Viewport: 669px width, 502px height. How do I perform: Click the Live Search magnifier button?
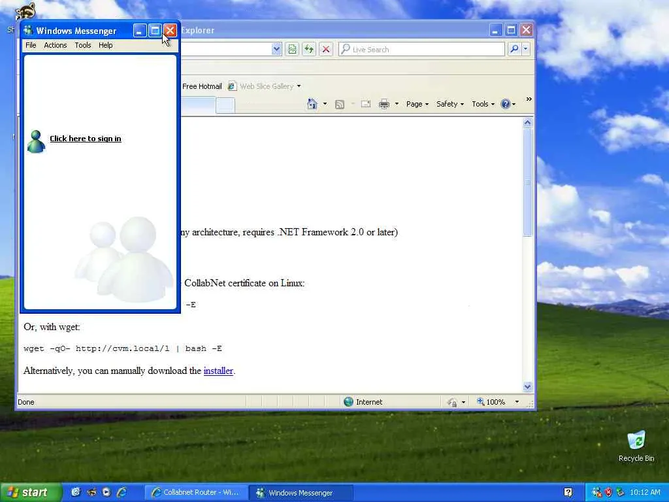514,49
